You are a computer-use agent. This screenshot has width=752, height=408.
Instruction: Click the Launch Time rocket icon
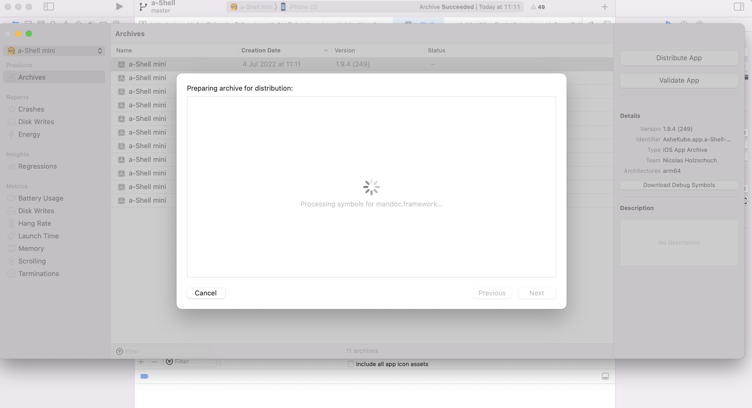pyautogui.click(x=11, y=236)
